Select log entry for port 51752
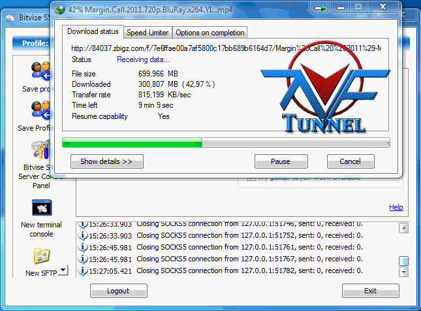 click(220, 235)
